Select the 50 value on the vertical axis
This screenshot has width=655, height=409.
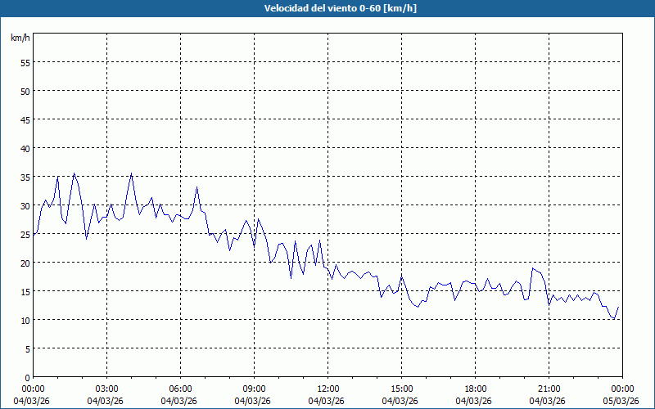pos(25,91)
